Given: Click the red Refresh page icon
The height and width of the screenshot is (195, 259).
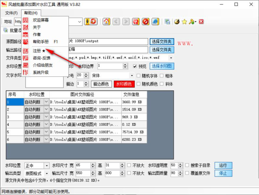Looking at the screenshot, I should (136, 22).
